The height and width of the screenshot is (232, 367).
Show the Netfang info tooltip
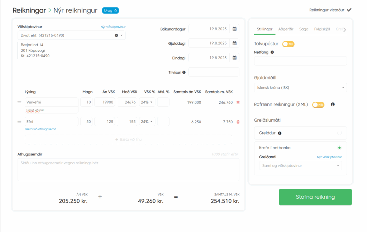pos(272,52)
